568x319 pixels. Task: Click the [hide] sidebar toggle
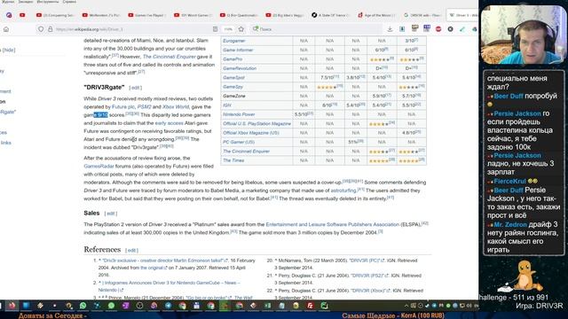(9, 50)
